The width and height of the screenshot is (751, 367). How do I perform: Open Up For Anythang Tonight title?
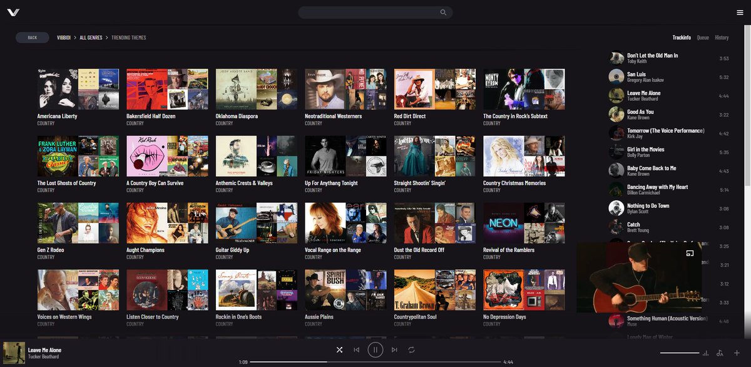[x=331, y=183]
